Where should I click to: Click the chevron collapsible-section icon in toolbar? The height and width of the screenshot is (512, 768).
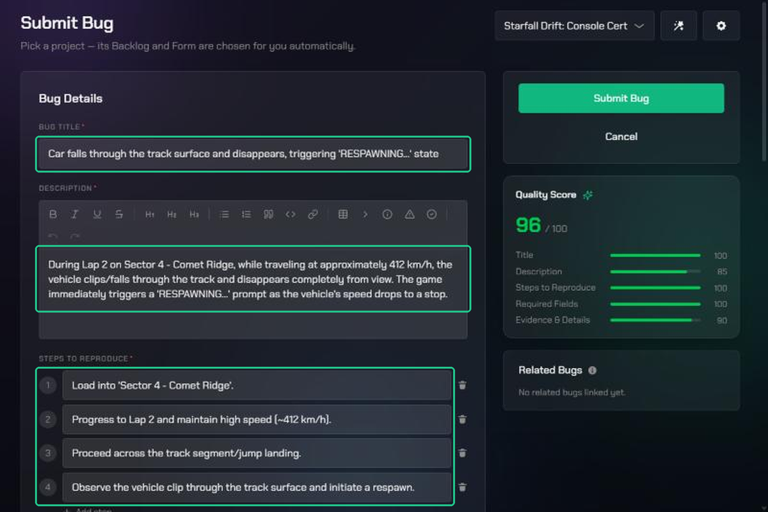(365, 215)
